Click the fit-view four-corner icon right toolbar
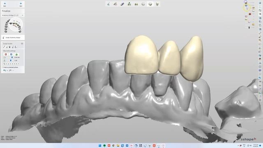263x148 pixels. pos(260,7)
